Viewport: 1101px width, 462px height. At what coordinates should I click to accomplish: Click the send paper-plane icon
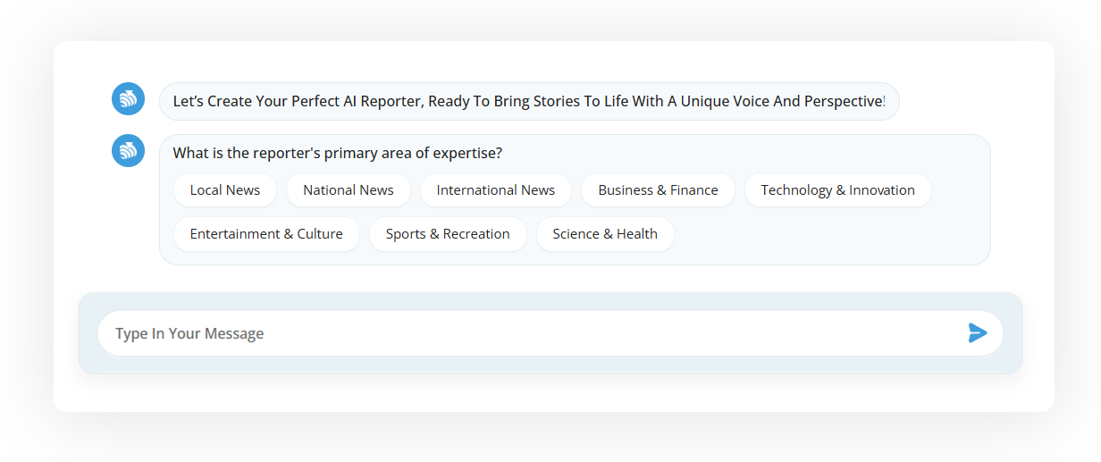coord(978,333)
